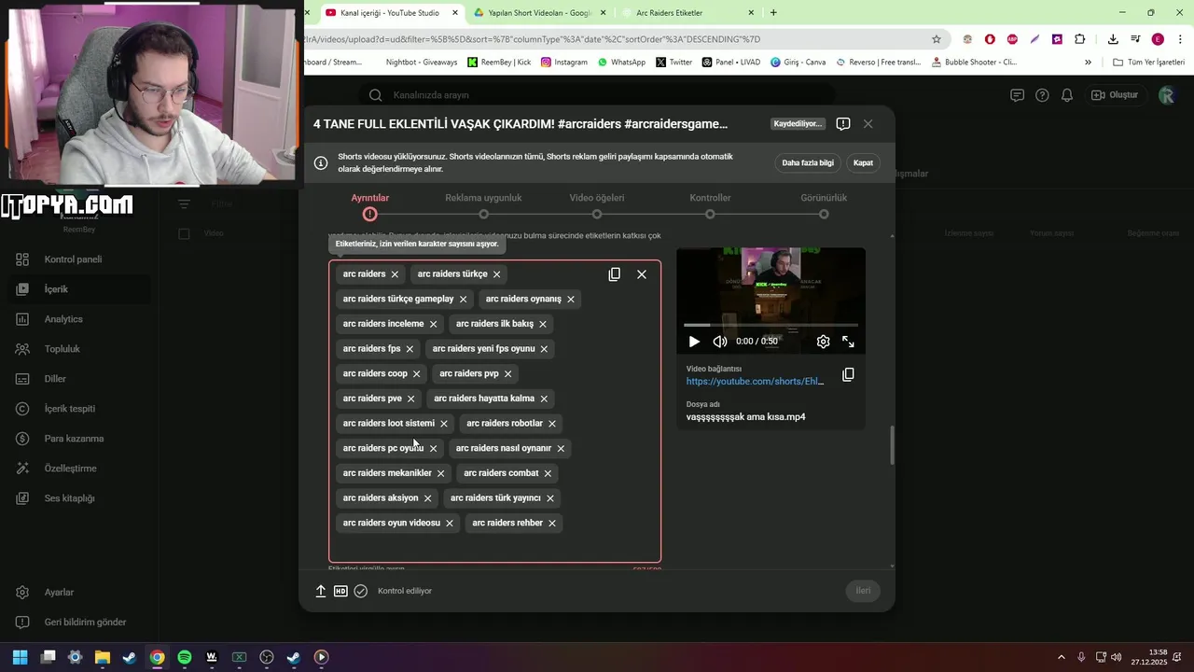This screenshot has height=672, width=1194.
Task: Open the youtube.com/shorts video link
Action: pos(755,382)
